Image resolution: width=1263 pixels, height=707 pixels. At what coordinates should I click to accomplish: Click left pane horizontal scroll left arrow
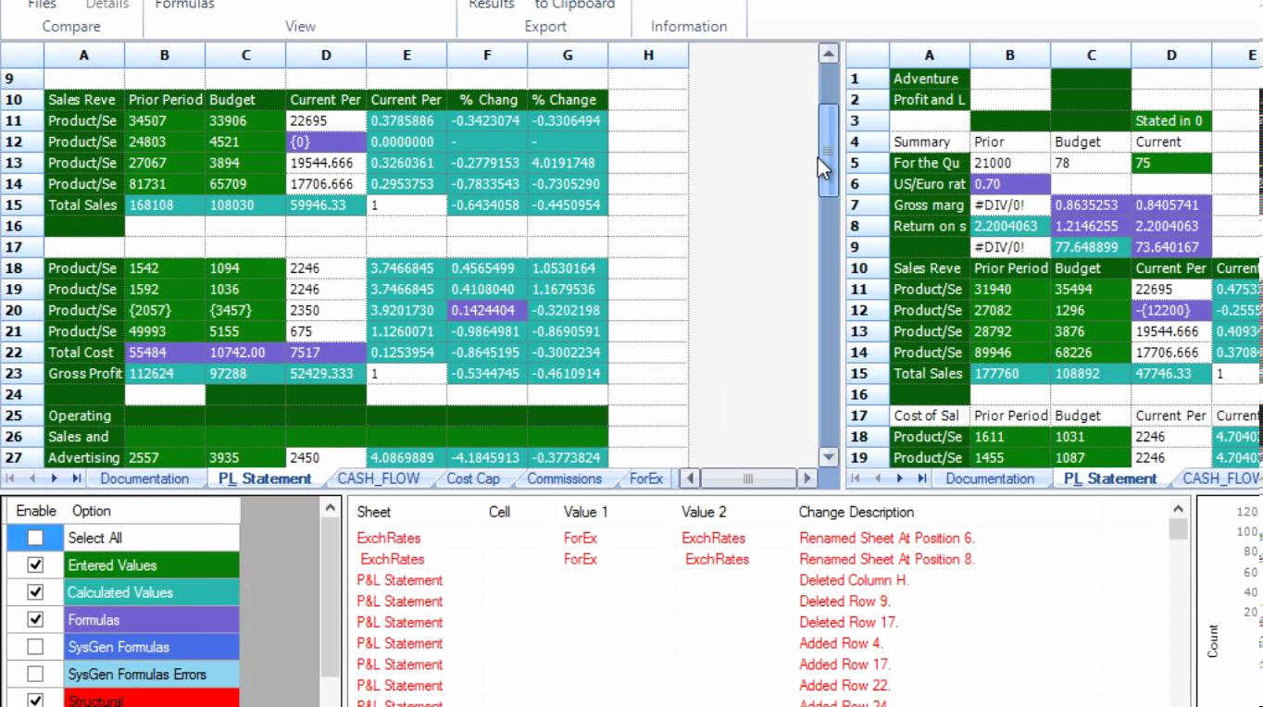(689, 478)
